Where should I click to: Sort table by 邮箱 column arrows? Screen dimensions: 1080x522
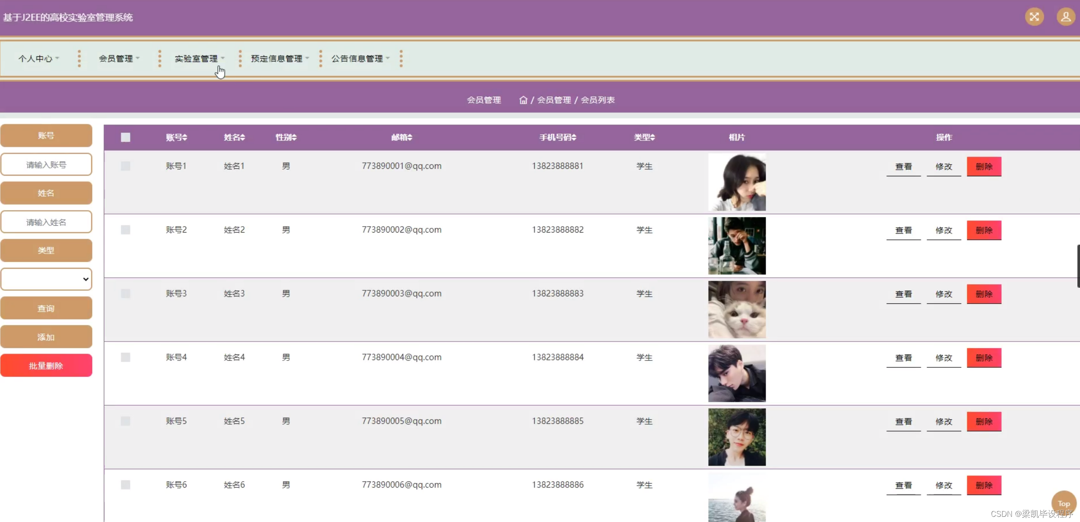tap(410, 137)
